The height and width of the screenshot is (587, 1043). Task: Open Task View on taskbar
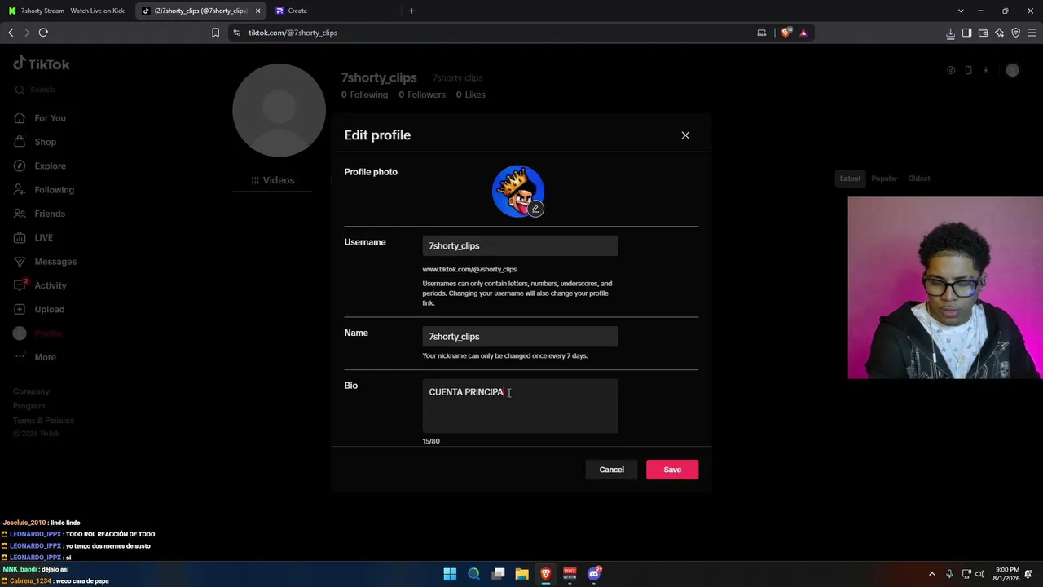498,574
